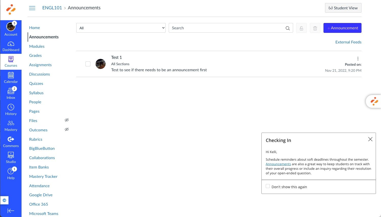Click the Canvas logo at top left

click(11, 10)
